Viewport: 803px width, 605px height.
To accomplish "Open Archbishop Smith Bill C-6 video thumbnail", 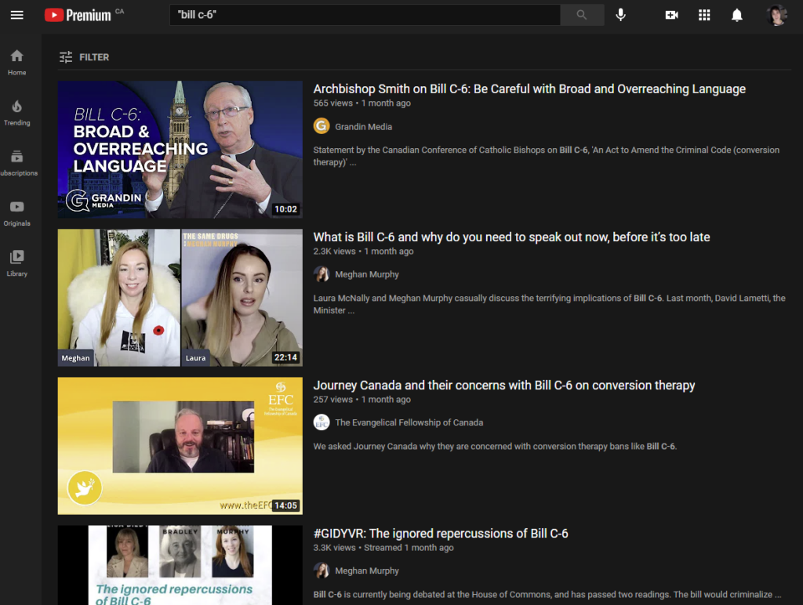I will [180, 150].
